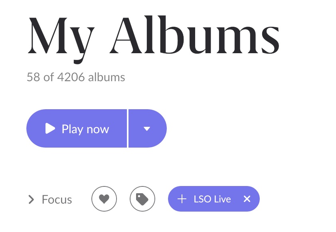Click the word My in the heading
Screen dimensions: 336x232
61,40
